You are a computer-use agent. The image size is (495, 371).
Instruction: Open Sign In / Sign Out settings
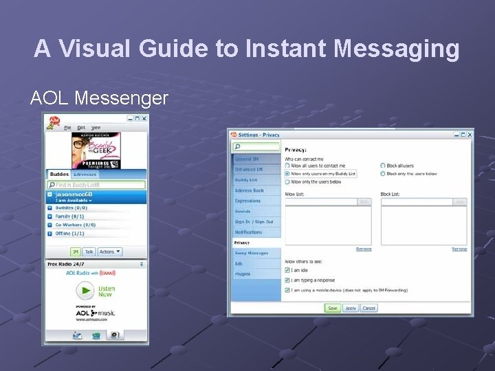(x=256, y=221)
